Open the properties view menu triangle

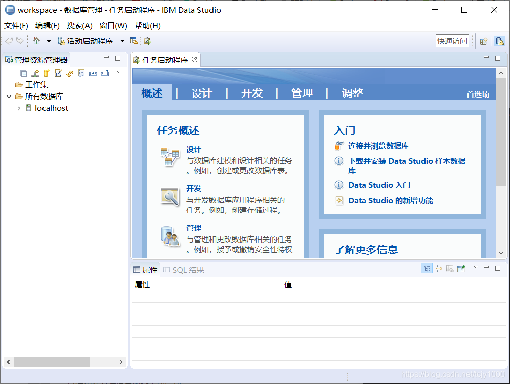[x=476, y=267]
